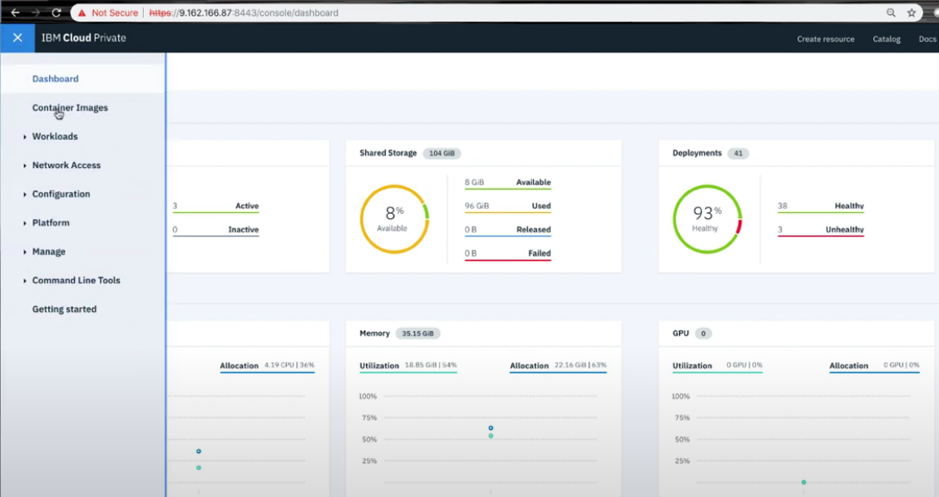Click the IBM Cloud Private title
The image size is (939, 497).
84,37
